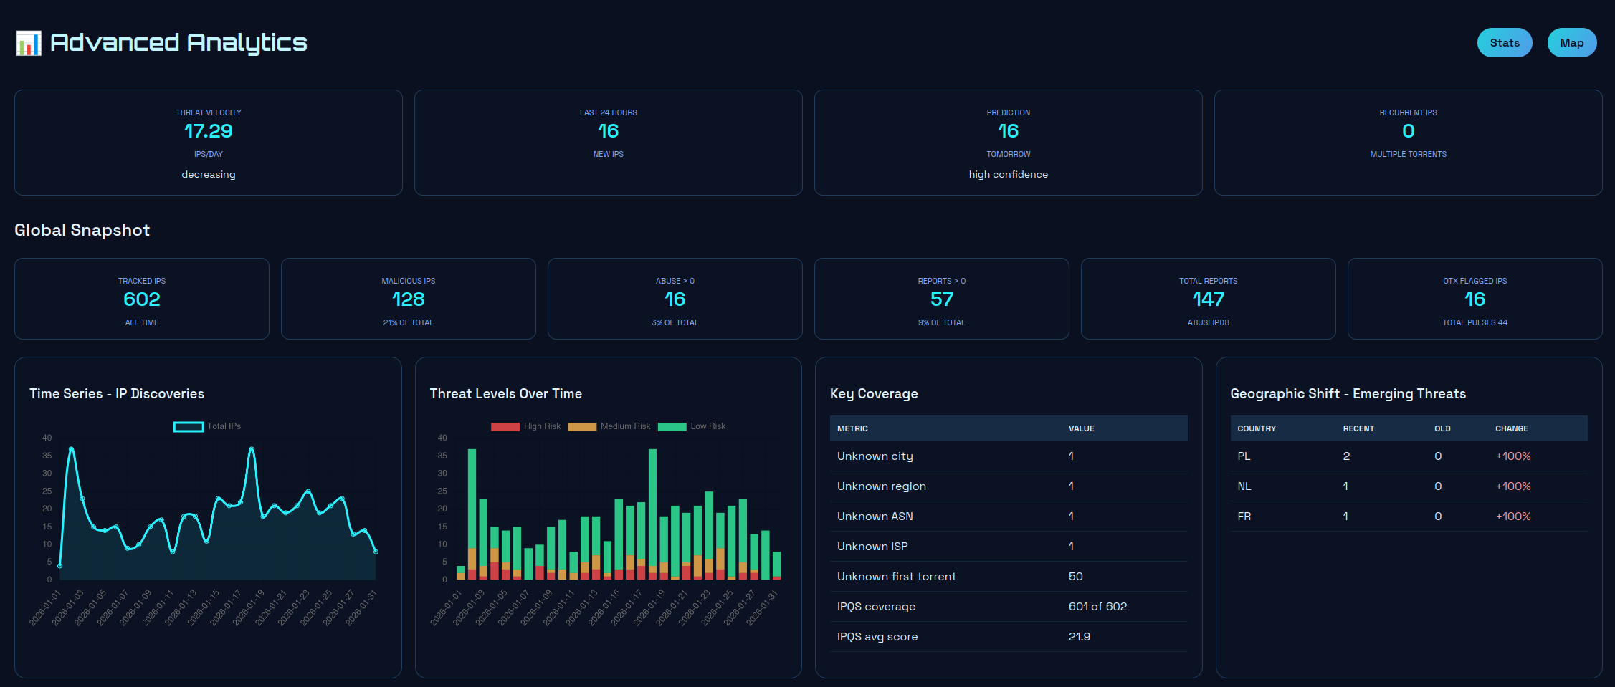Screen dimensions: 1615x687
Task: Click the Advanced Analytics bar chart logo icon
Action: click(x=29, y=42)
